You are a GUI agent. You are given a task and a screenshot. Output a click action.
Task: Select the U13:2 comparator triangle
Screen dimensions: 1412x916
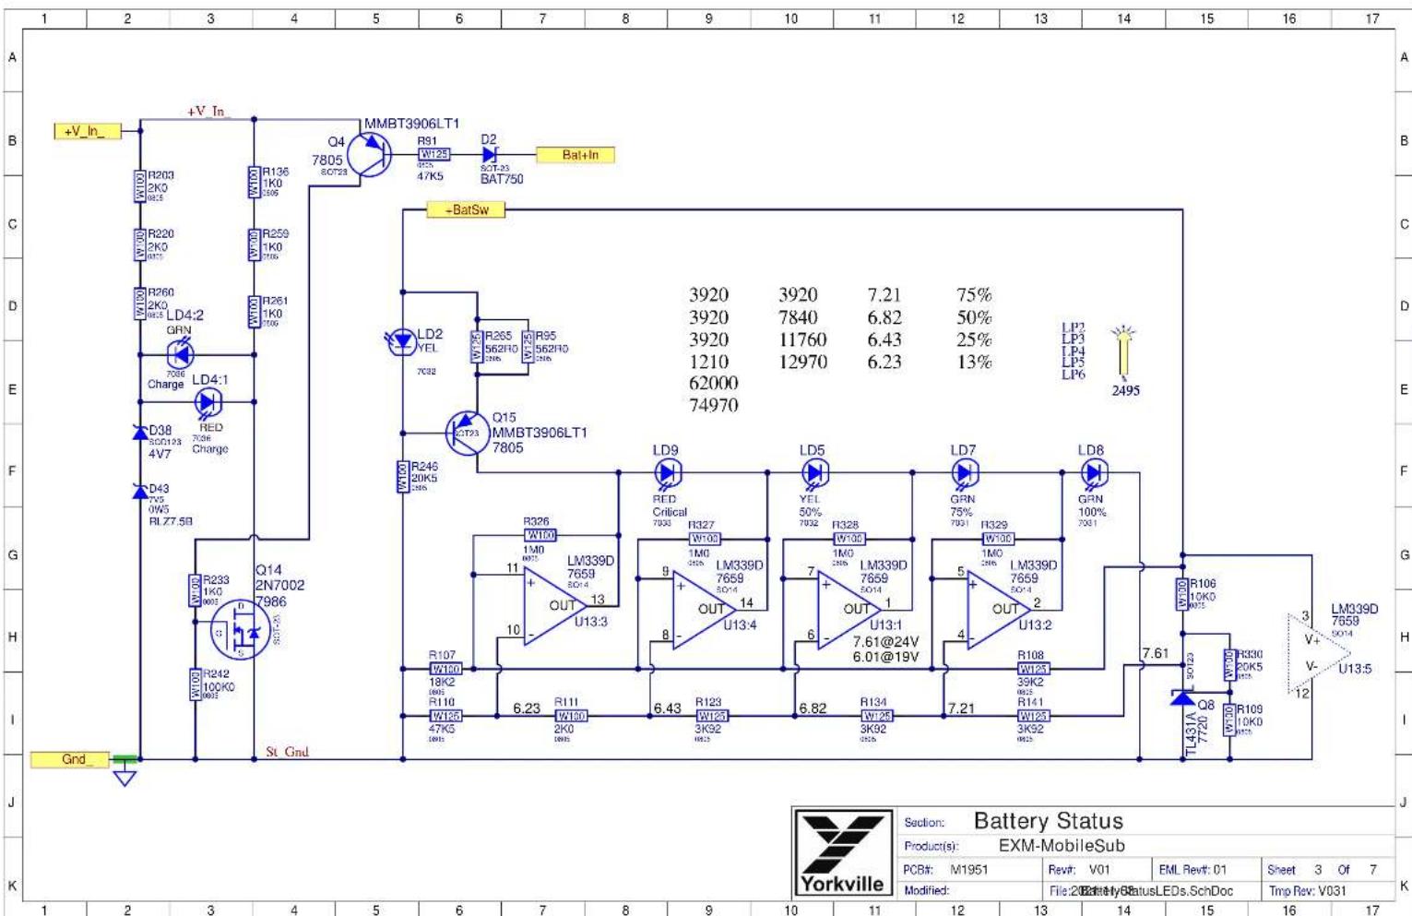999,609
